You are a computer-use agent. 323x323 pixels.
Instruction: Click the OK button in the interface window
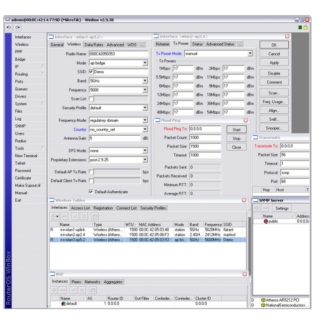274,45
